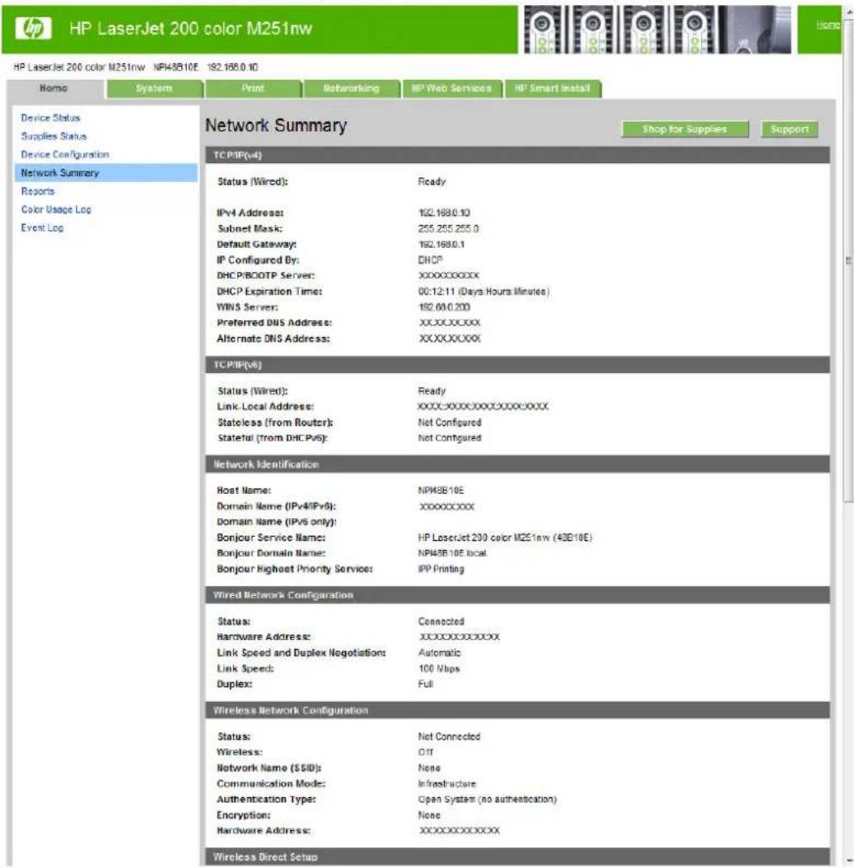The image size is (854, 868).
Task: Click the Shop for Supplies button
Action: point(684,129)
